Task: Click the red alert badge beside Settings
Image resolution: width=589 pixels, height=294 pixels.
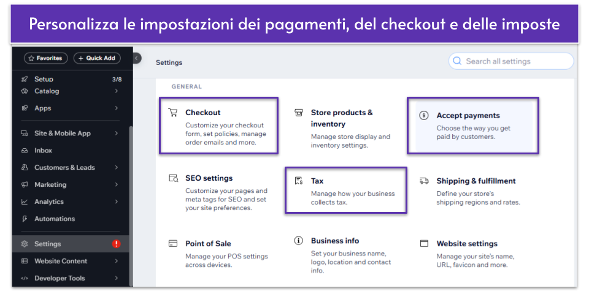Action: [116, 244]
